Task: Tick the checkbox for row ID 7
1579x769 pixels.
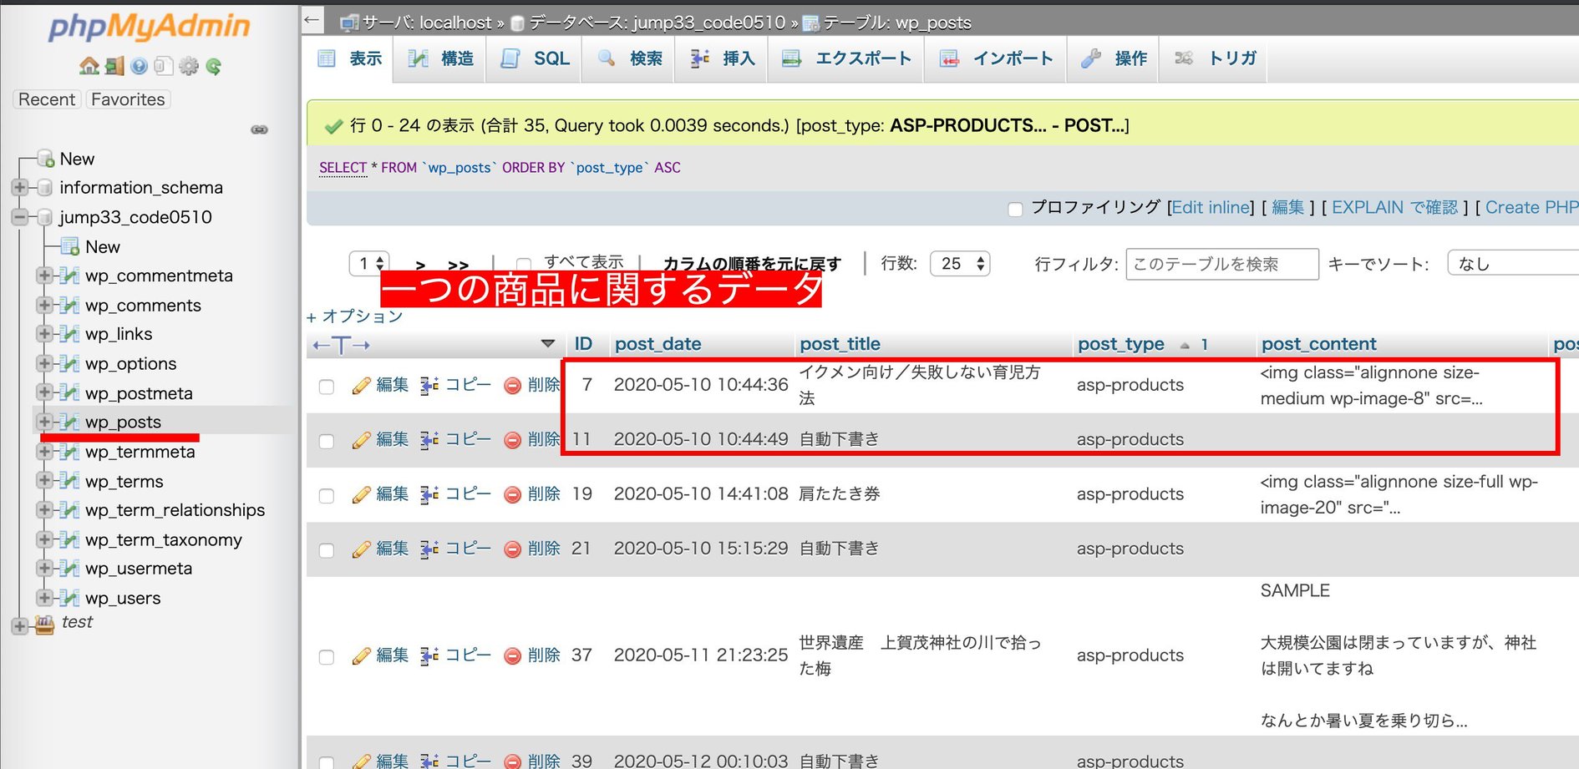Action: pyautogui.click(x=327, y=387)
